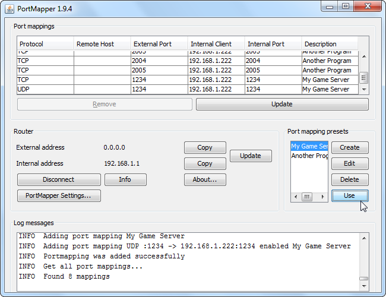Screen dimensions: 386x297
Task: Sort table by External Port column header
Action: [x=159, y=44]
